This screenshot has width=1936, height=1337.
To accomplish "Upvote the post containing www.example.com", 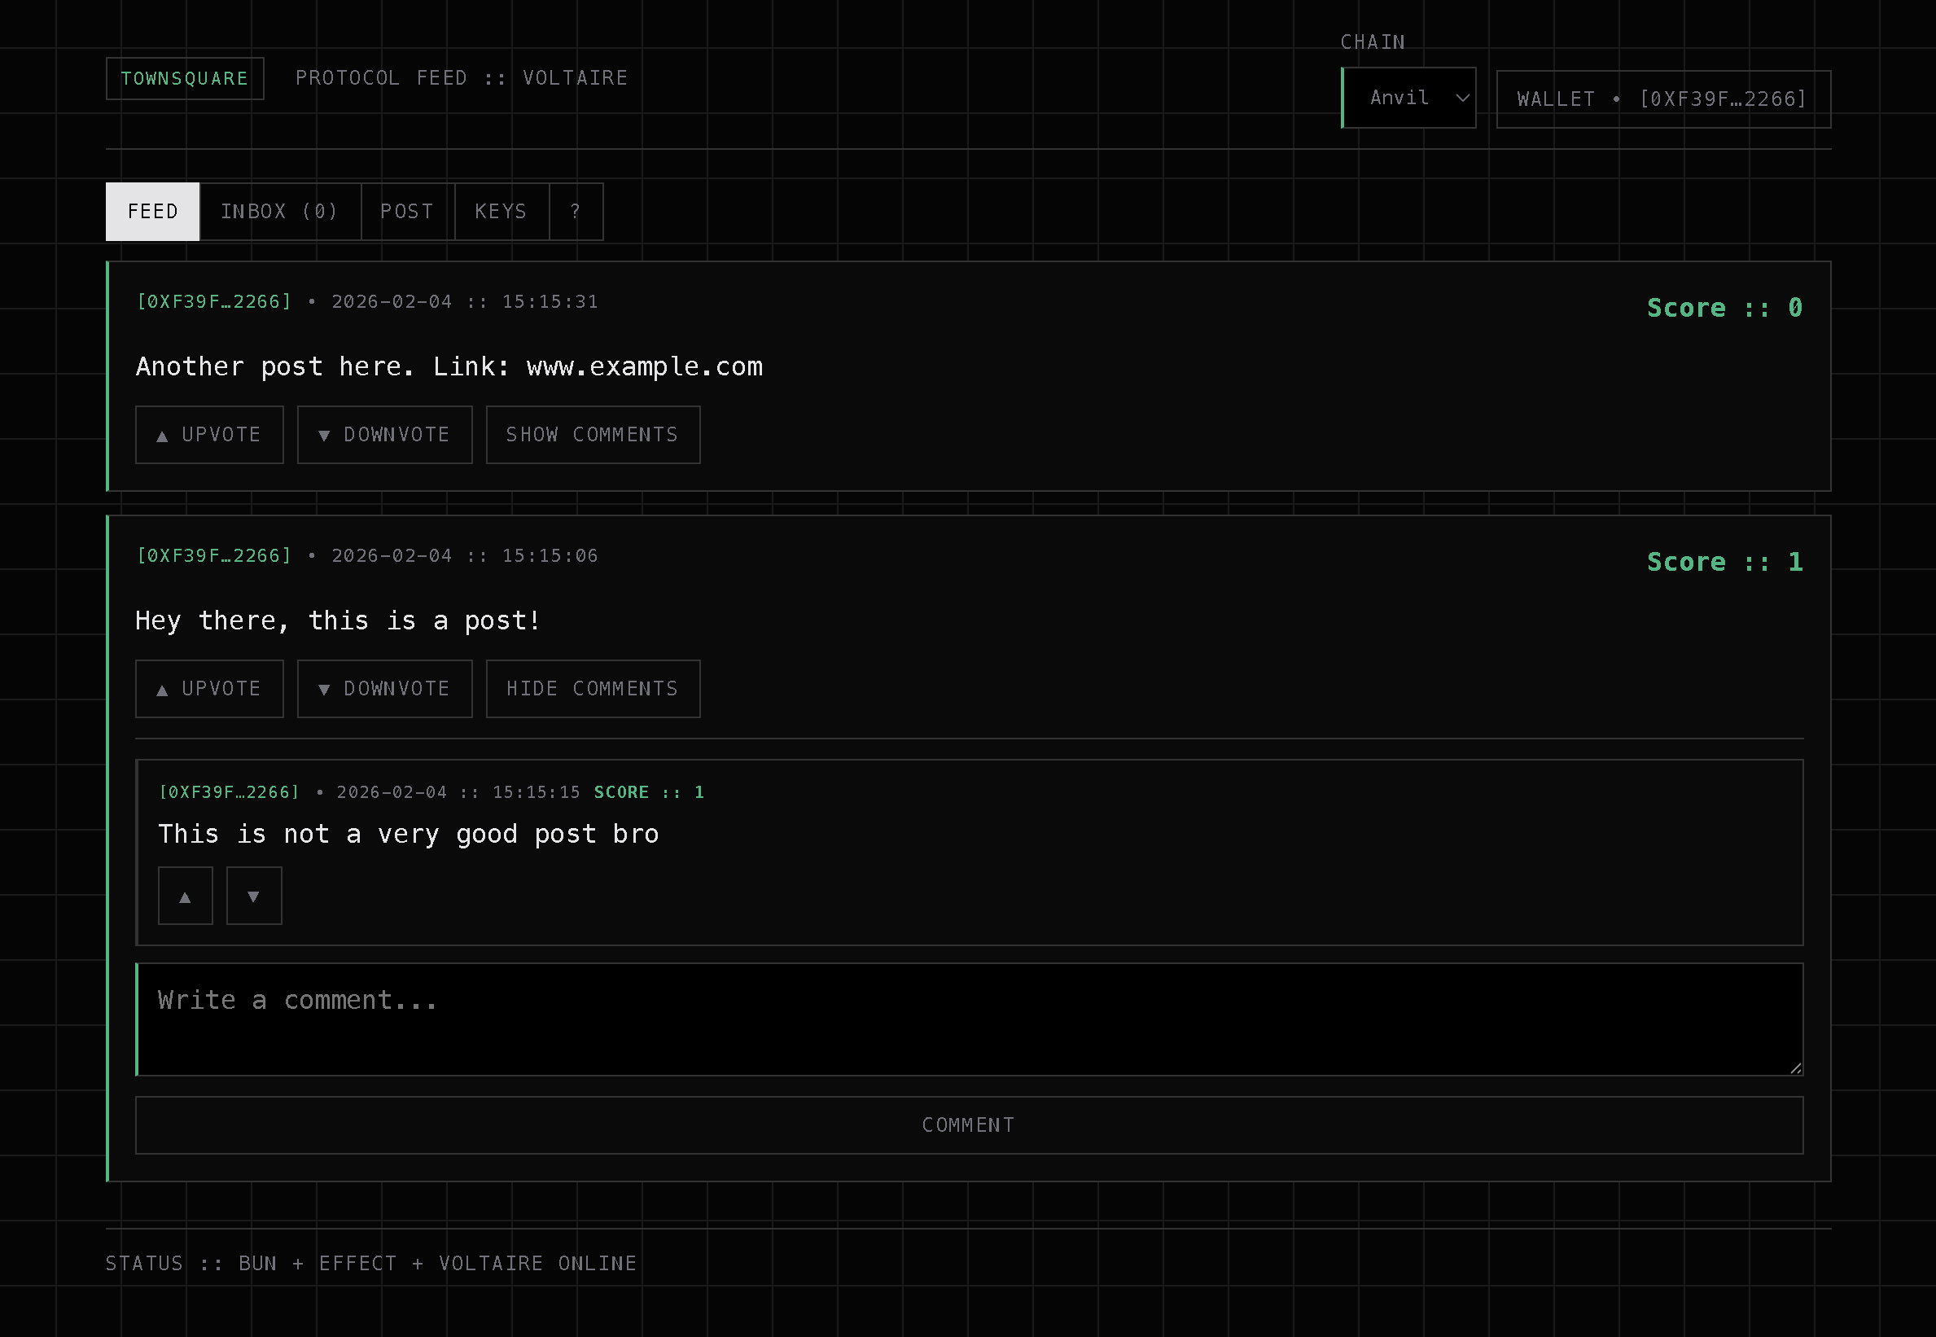I will click(208, 434).
